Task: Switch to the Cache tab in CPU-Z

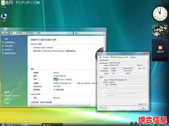Action: click(x=106, y=57)
